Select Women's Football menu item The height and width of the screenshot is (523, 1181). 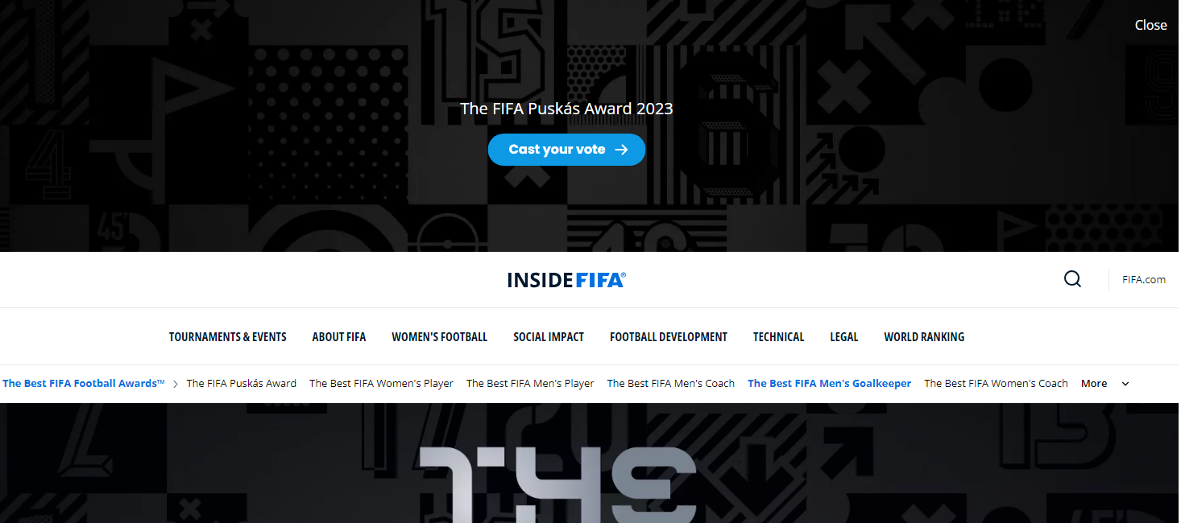click(x=440, y=337)
